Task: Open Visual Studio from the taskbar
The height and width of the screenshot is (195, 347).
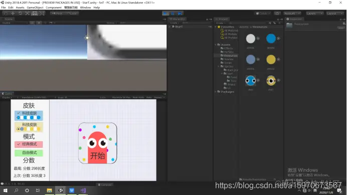Action: (83, 190)
